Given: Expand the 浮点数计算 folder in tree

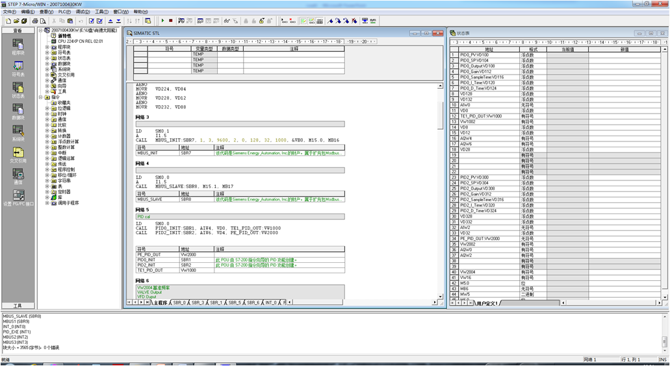Looking at the screenshot, I should [47, 141].
